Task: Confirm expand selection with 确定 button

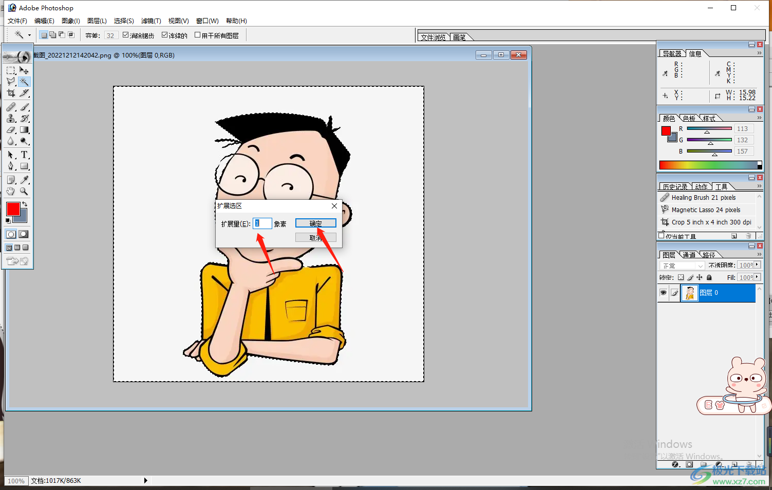Action: point(315,223)
